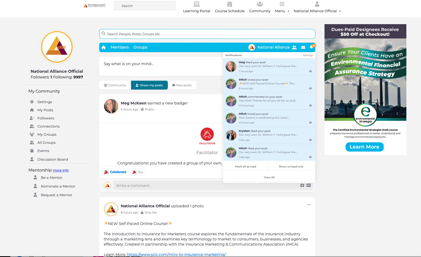The height and width of the screenshot is (257, 421).
Task: Open post options three dots menu
Action: pos(309,205)
